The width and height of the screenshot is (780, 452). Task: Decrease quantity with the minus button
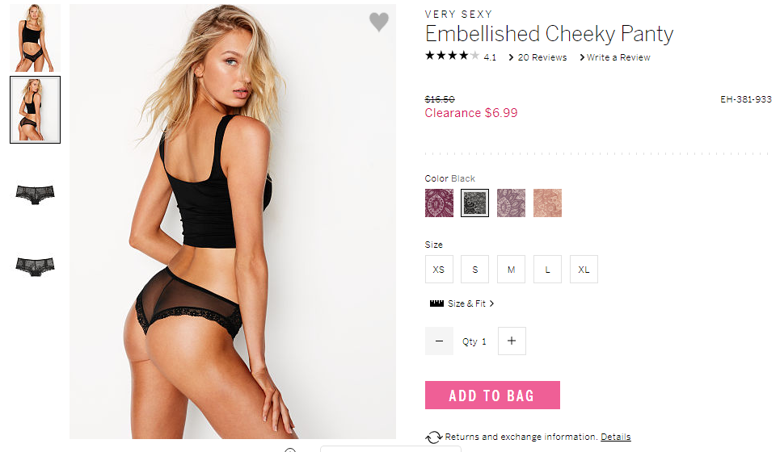439,341
